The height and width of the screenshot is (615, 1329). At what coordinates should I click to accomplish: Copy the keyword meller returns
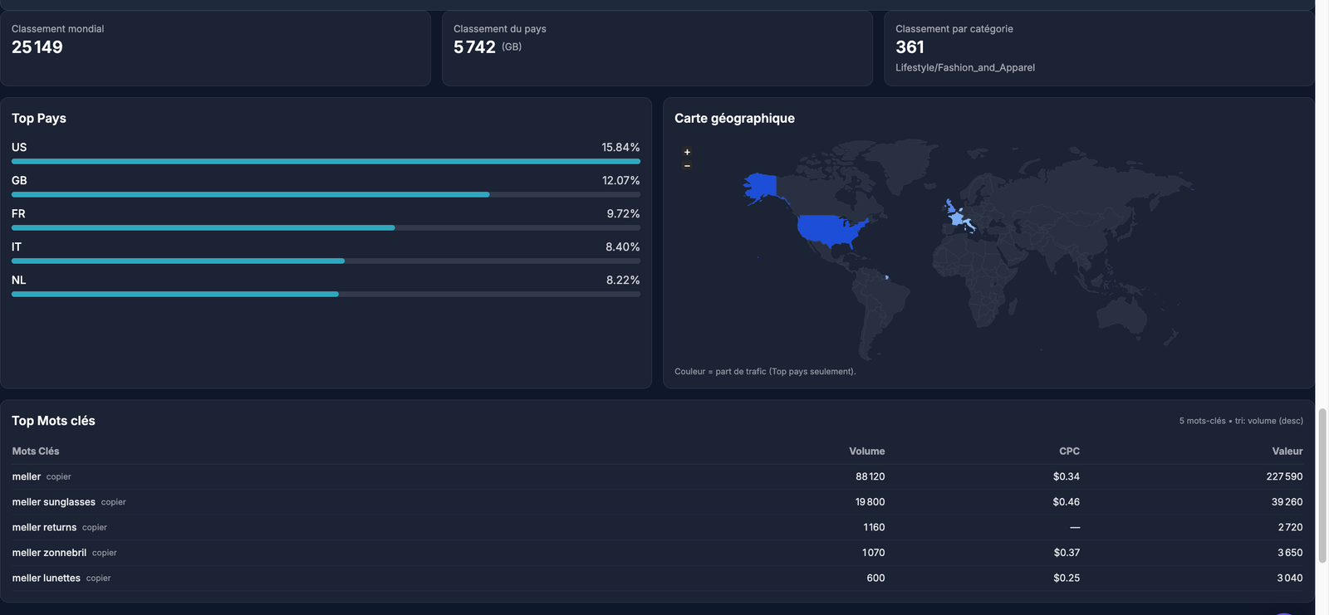[95, 527]
